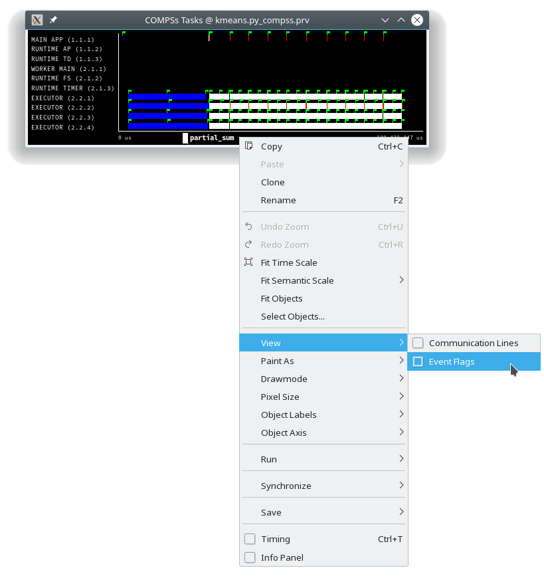Viewport: 544px width, 578px height.
Task: Toggle the Event Flags checkbox
Action: pos(418,361)
